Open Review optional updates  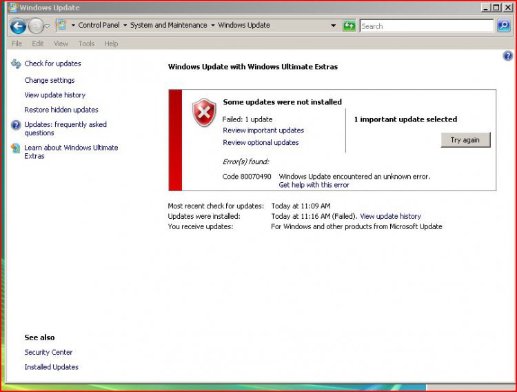tap(261, 142)
